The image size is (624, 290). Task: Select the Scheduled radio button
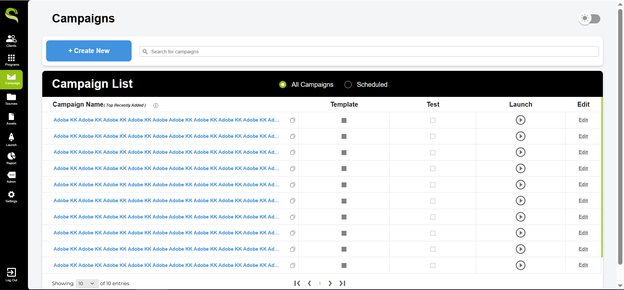click(x=348, y=85)
